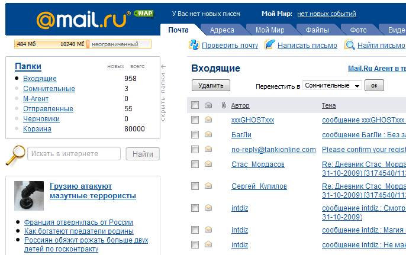406x255 pixels.
Task: Check the intdiz 'Не ман' message checkbox
Action: tap(195, 244)
